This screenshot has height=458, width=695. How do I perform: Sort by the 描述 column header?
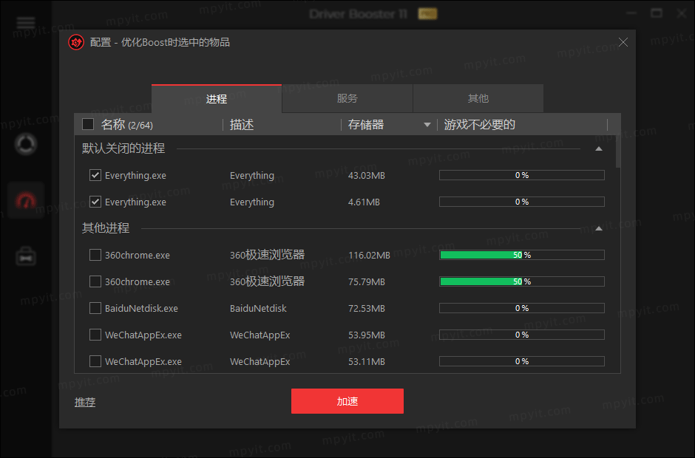242,125
